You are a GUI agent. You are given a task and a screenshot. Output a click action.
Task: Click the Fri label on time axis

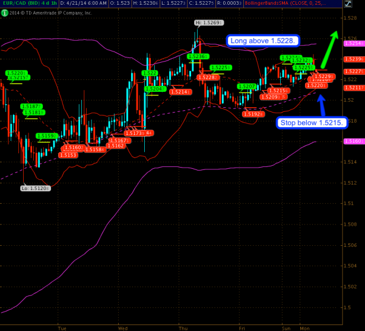tap(242, 328)
